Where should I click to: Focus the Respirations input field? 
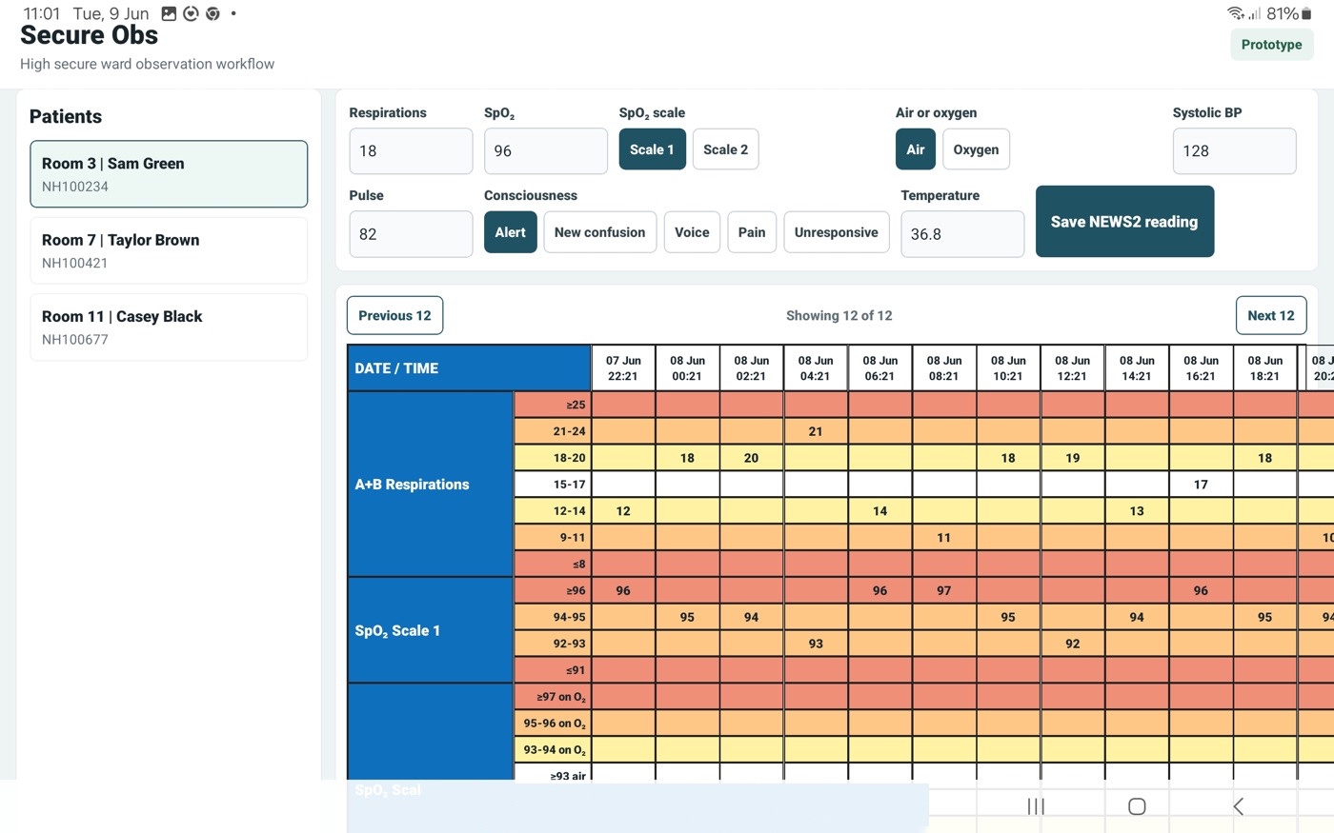coord(411,150)
